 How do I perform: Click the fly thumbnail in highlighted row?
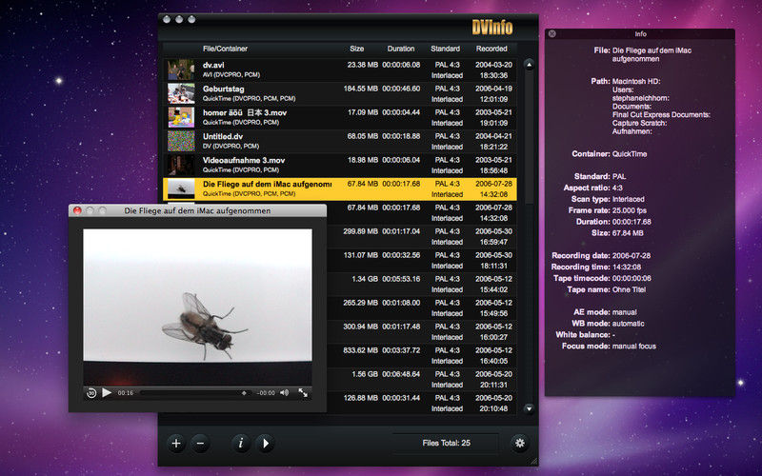coord(181,188)
